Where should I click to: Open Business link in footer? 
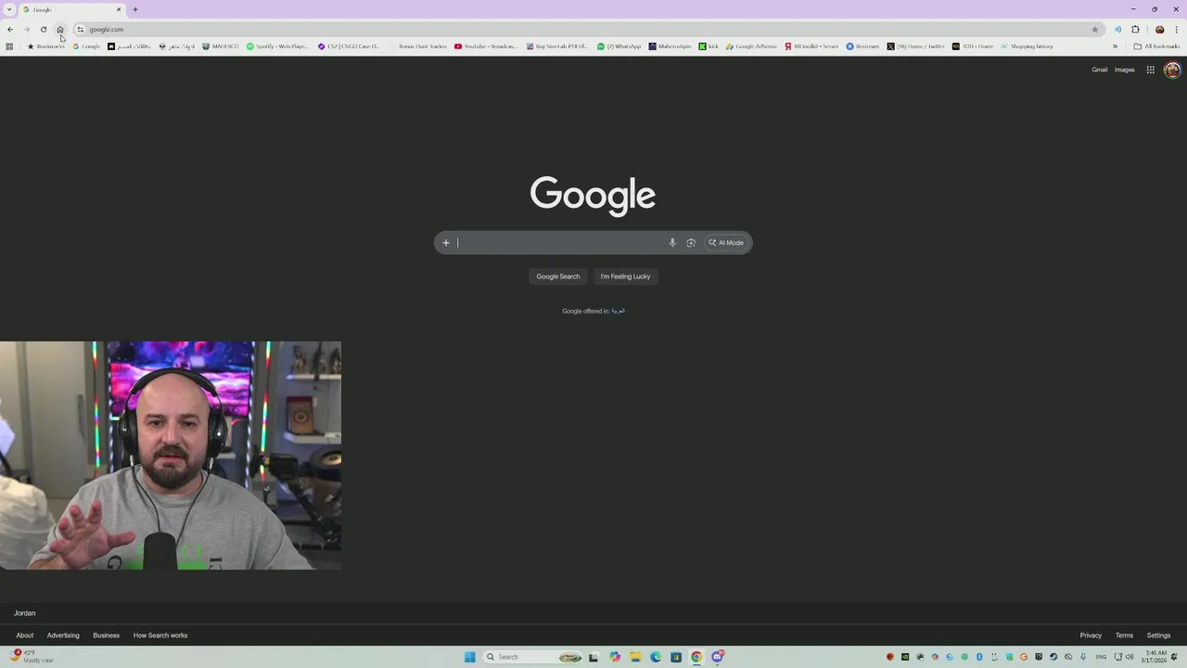106,636
